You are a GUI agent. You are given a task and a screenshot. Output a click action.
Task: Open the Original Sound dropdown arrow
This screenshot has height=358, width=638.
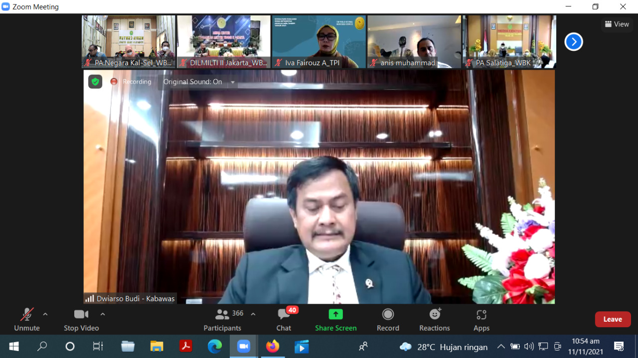click(x=232, y=82)
